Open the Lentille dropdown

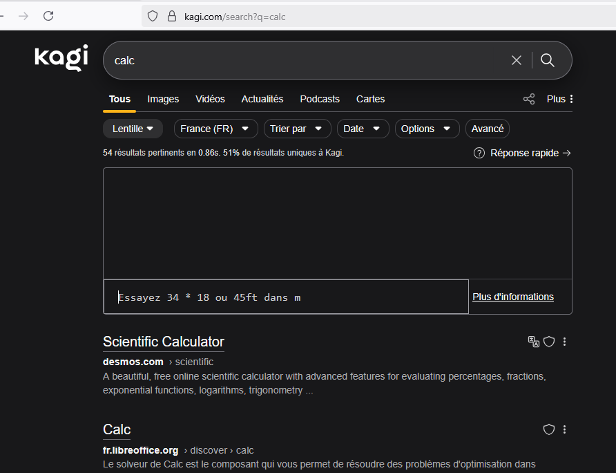tap(133, 129)
